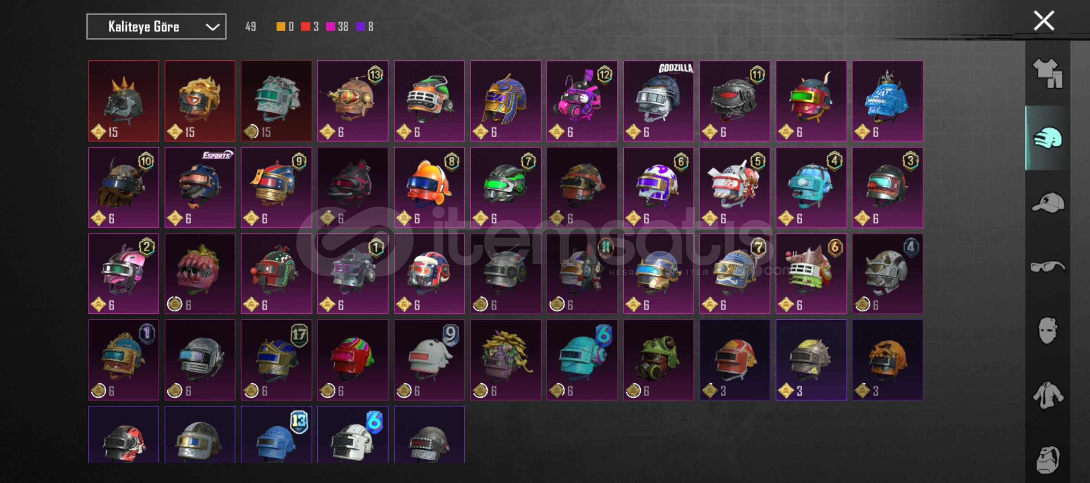Open the outfits category icon
Screen dimensions: 1090x483
point(1047,73)
